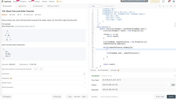
Task: Click the Pick One random button
Action: (x=57, y=97)
